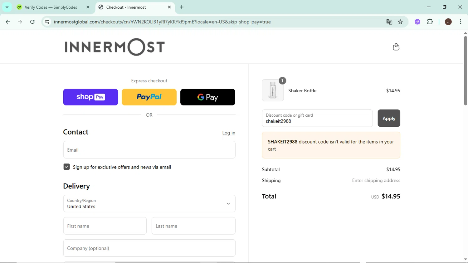Restore down the browser window
The image size is (468, 263).
point(444,7)
